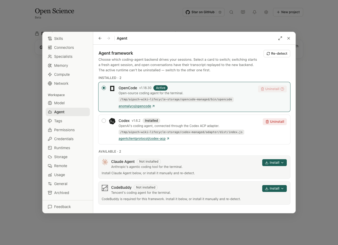This screenshot has width=338, height=245.
Task: Click the OpenCode logo icon
Action: point(112,88)
